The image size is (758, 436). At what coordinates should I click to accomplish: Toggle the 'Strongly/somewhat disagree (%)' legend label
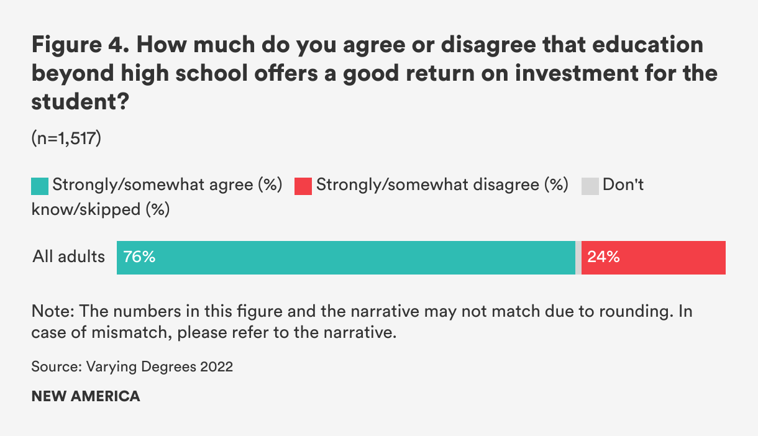click(442, 184)
